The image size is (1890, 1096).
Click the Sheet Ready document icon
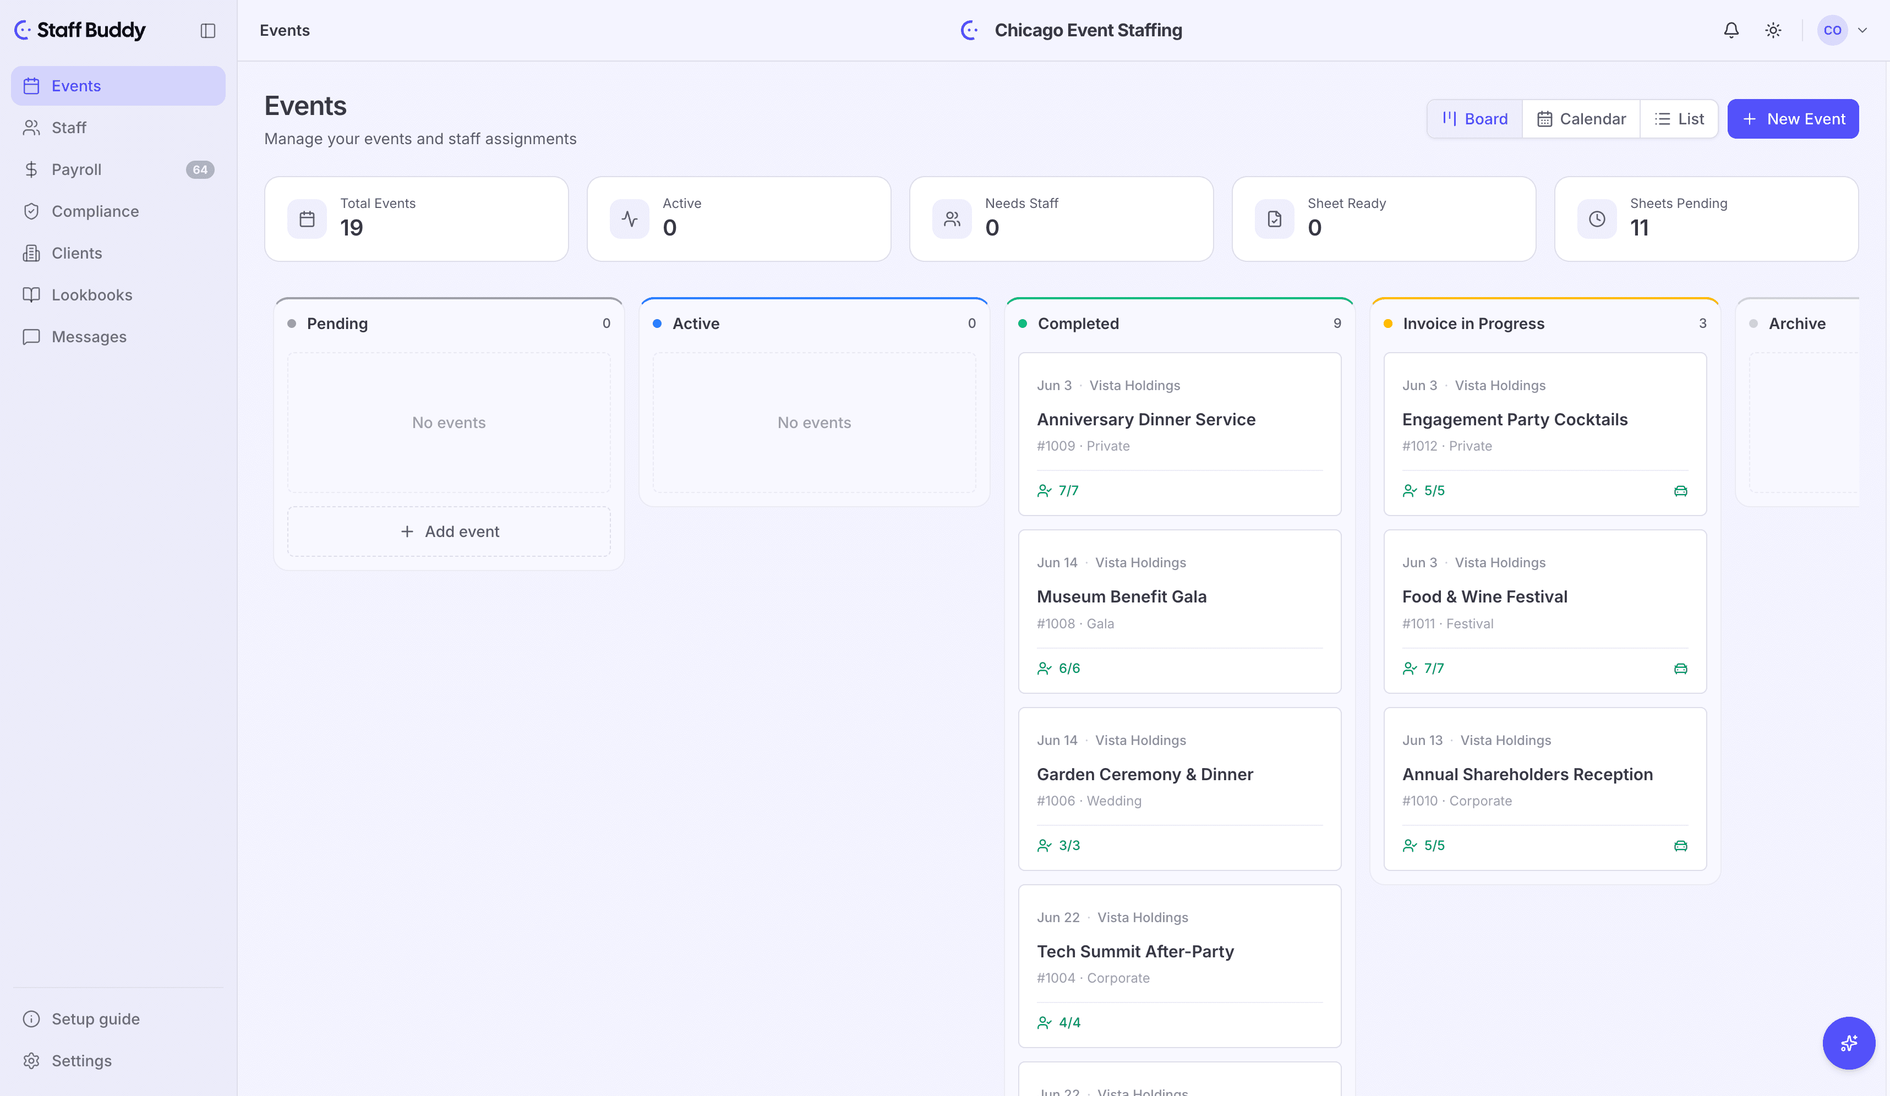click(1274, 219)
